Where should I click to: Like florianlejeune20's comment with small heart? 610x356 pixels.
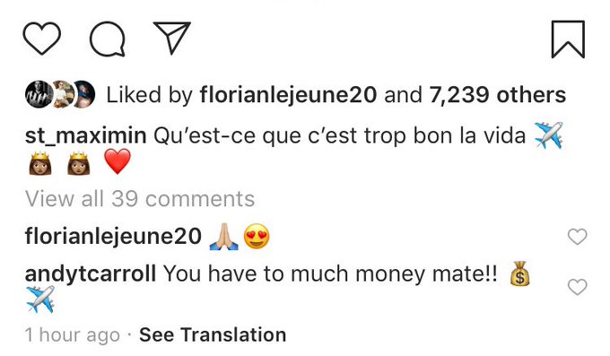[x=577, y=237]
